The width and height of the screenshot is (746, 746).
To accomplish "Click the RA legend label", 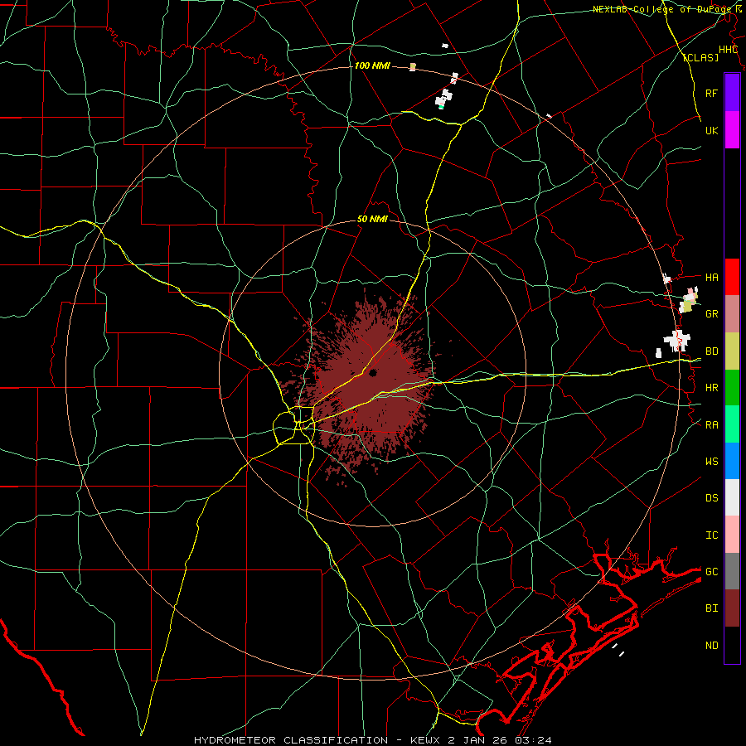I will click(711, 425).
